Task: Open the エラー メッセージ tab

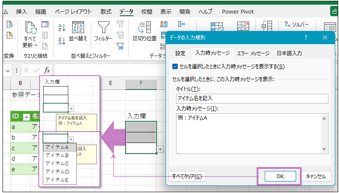Action: point(253,53)
